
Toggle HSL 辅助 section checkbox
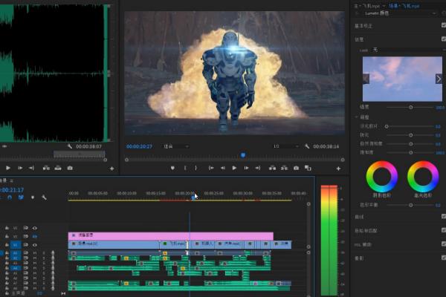click(444, 244)
